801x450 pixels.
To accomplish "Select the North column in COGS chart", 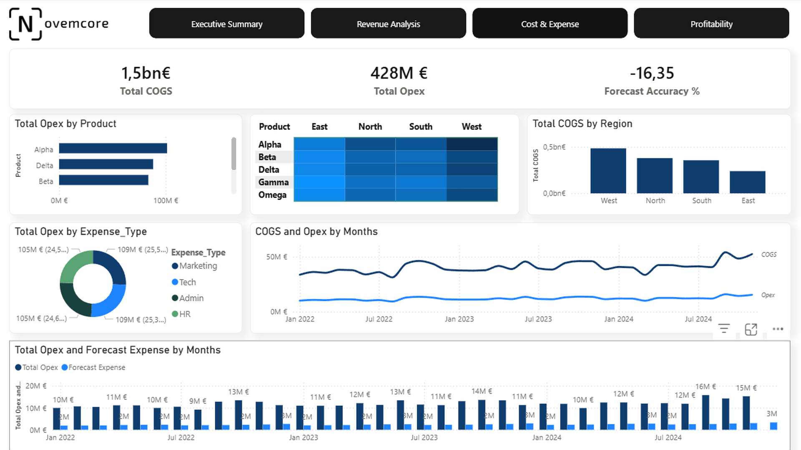I will click(x=655, y=176).
